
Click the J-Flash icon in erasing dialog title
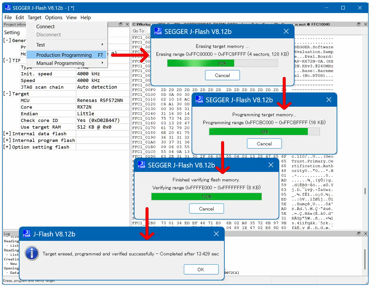point(158,31)
